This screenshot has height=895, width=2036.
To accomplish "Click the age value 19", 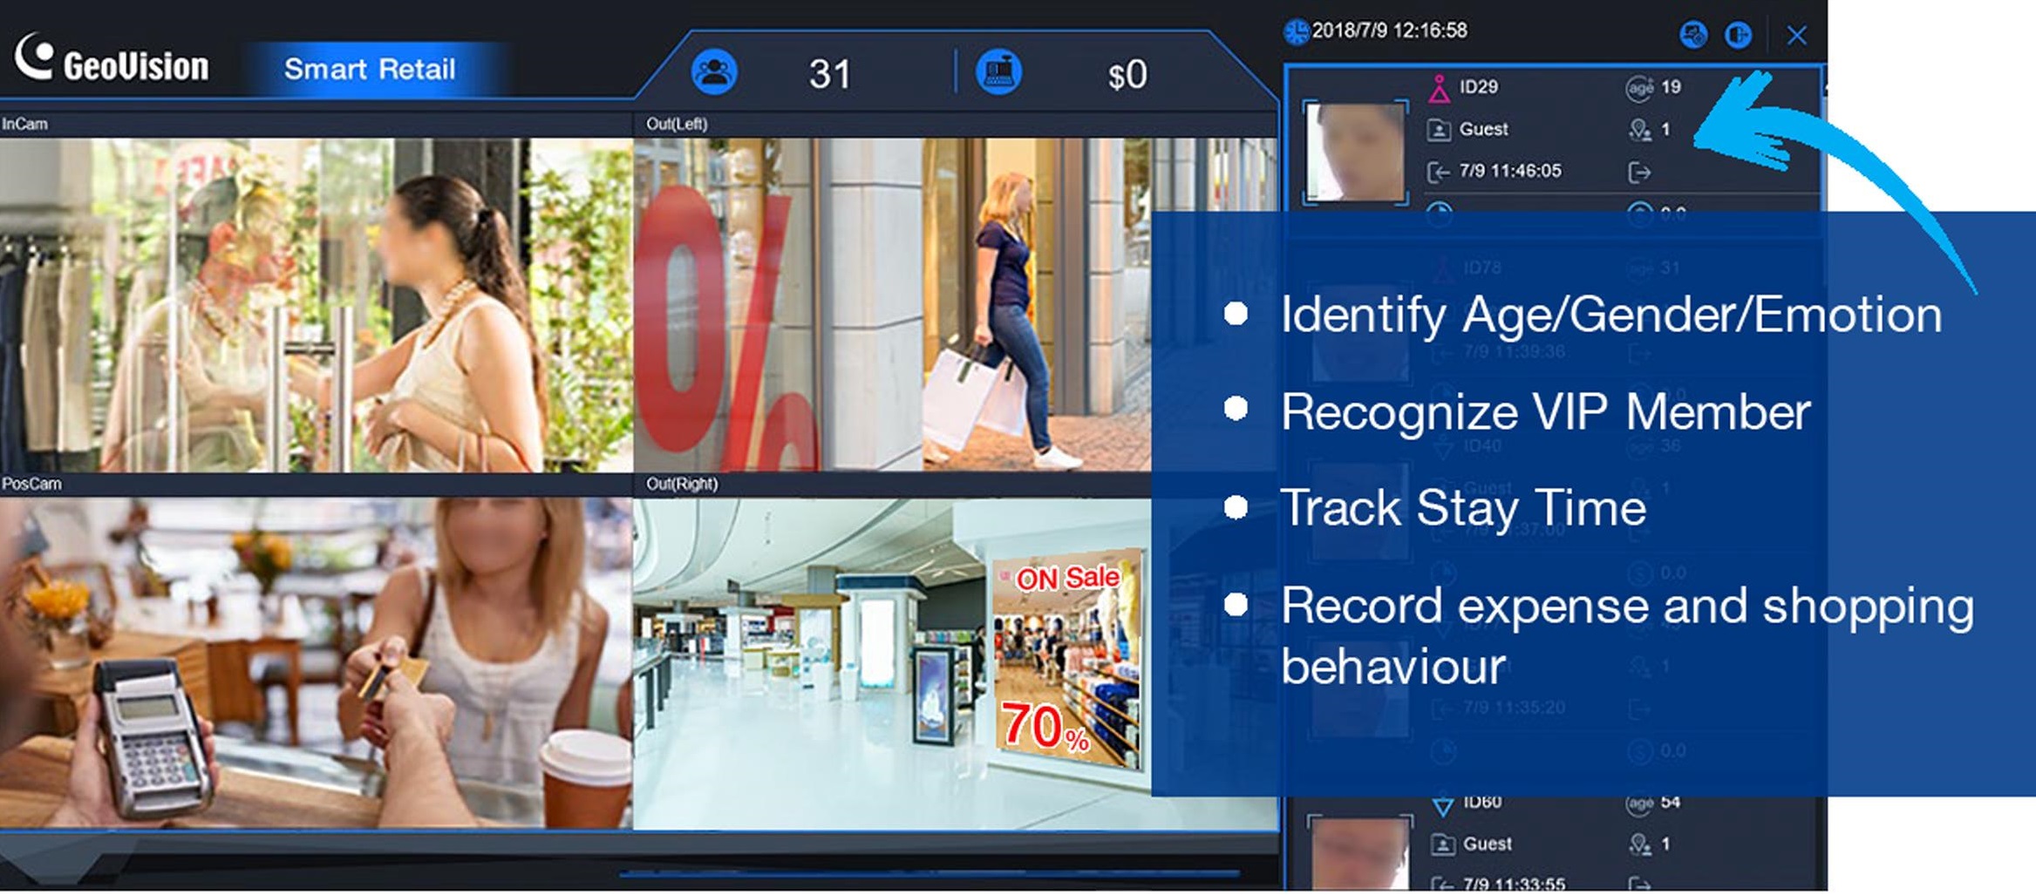I will (1671, 87).
